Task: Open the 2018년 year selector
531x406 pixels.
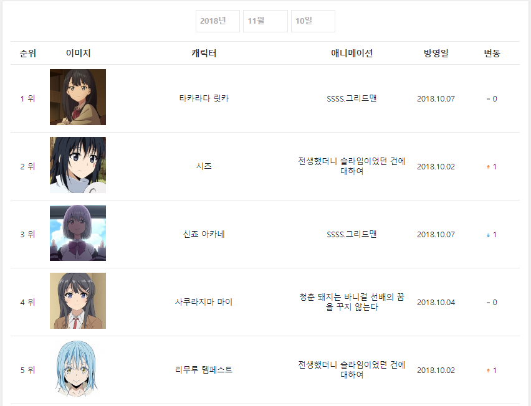Action: point(218,21)
